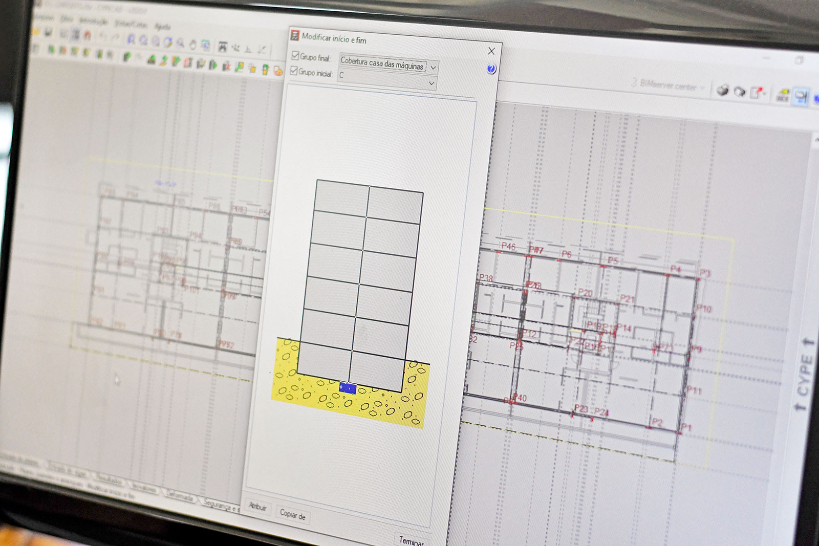Switch to the Resultados tab

pyautogui.click(x=110, y=481)
